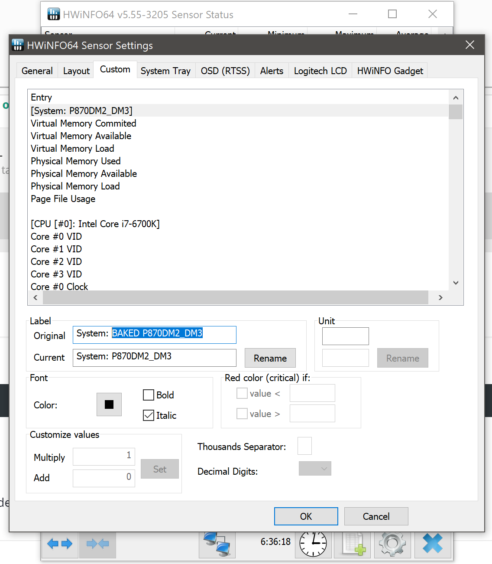Open the OSD (RTSS) tab
Image resolution: width=492 pixels, height=564 pixels.
point(225,71)
